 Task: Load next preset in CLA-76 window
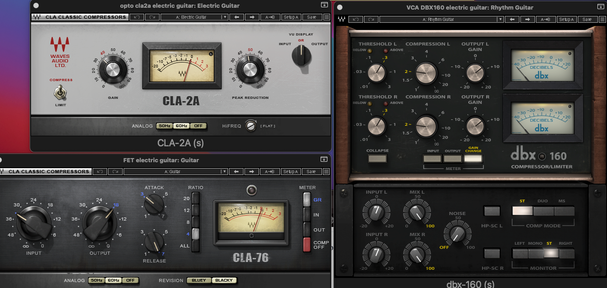(251, 171)
